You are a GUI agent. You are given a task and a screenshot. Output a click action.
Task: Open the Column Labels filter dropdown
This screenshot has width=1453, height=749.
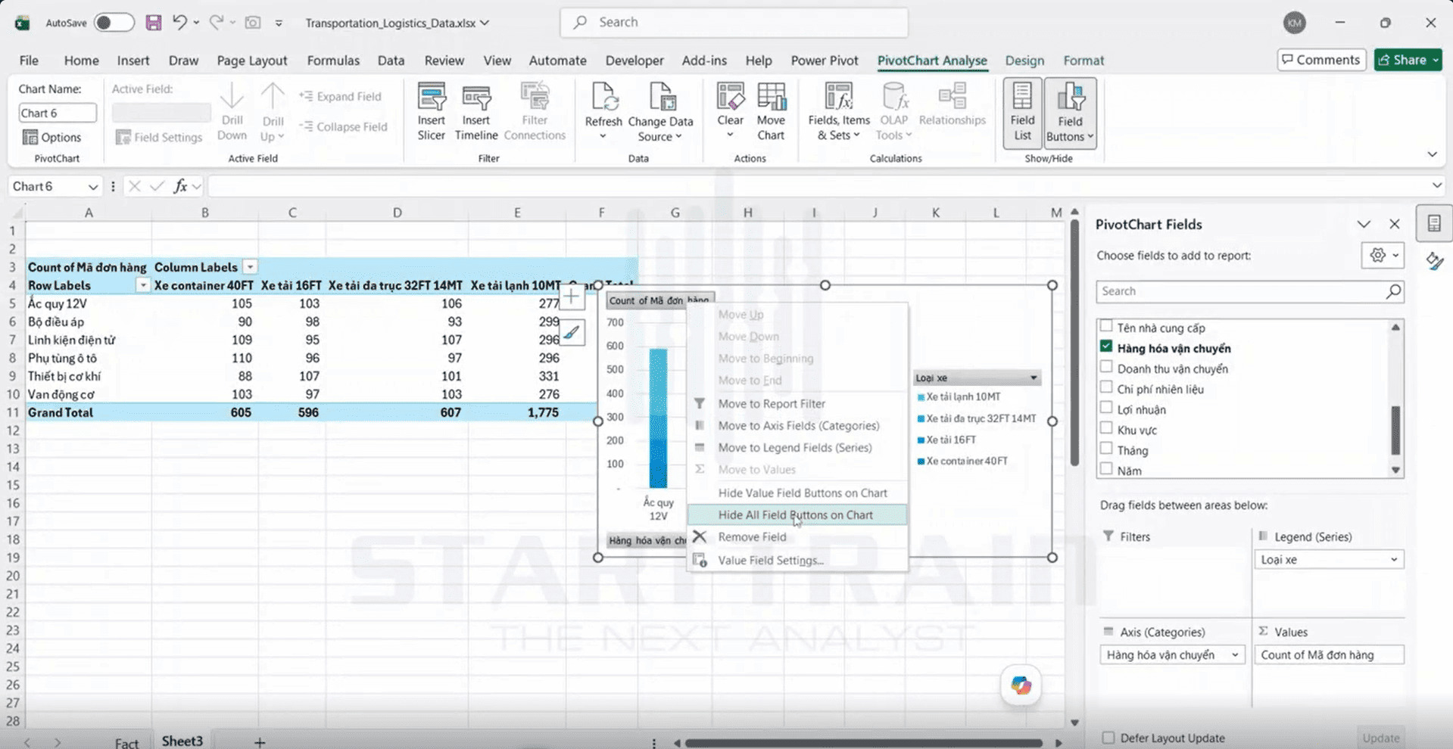click(250, 267)
